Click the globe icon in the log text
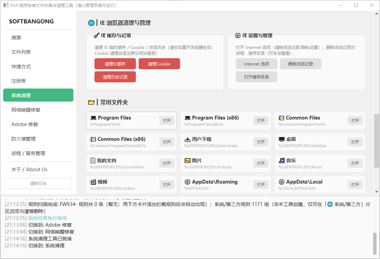Viewport: 380px width, 259px height. [x=330, y=204]
